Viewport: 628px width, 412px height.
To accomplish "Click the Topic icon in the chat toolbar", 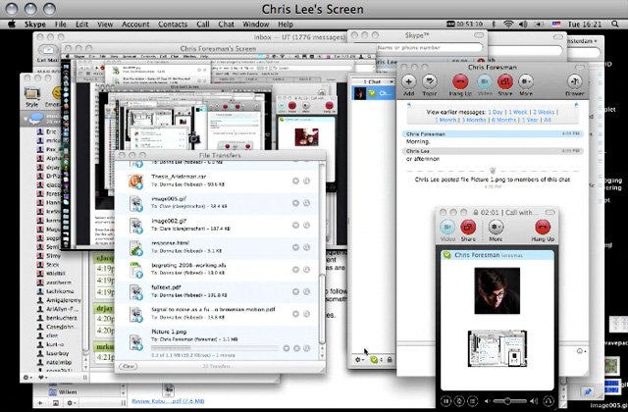I will 430,81.
